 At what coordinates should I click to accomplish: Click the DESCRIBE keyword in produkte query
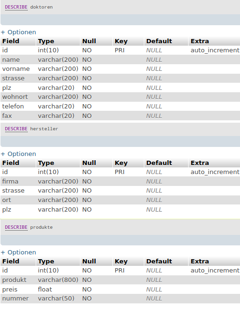[x=16, y=227]
